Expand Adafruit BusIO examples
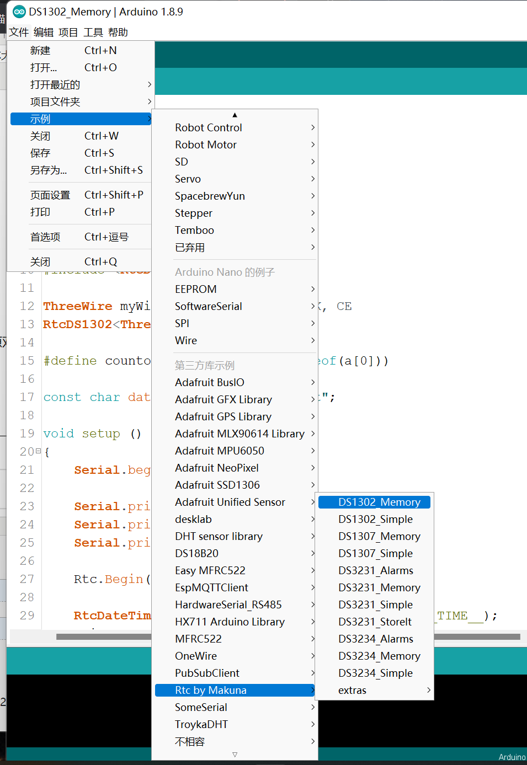Image resolution: width=527 pixels, height=765 pixels. tap(235, 382)
